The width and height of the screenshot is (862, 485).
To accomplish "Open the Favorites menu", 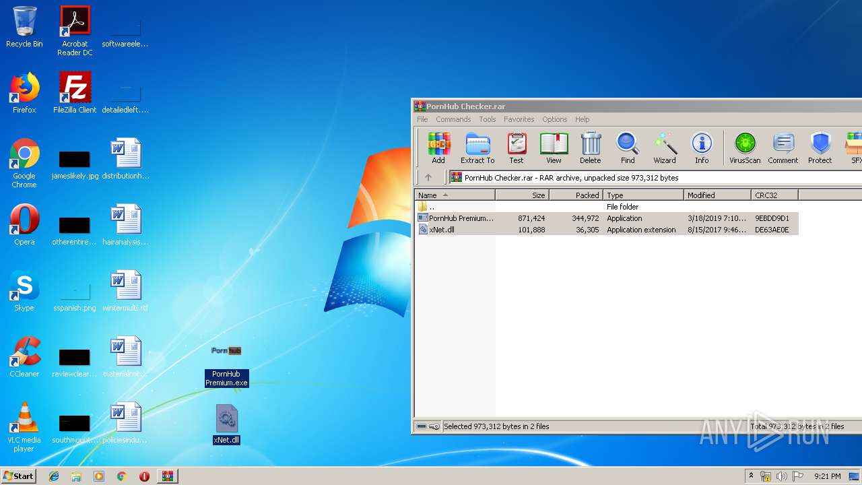I will tap(519, 119).
